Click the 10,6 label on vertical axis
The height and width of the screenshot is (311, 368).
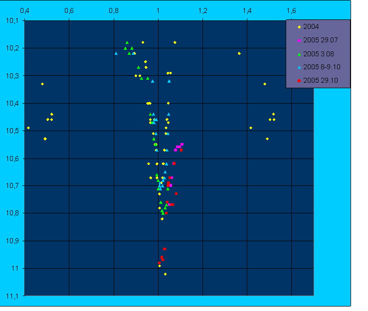click(12, 159)
